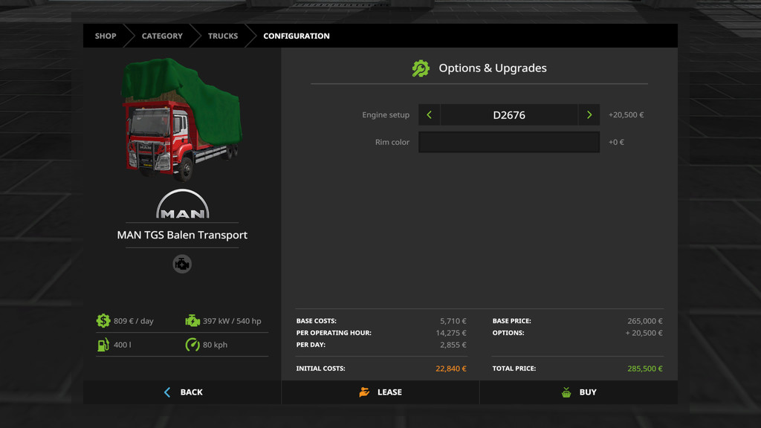Click the engine power icon

pos(192,321)
